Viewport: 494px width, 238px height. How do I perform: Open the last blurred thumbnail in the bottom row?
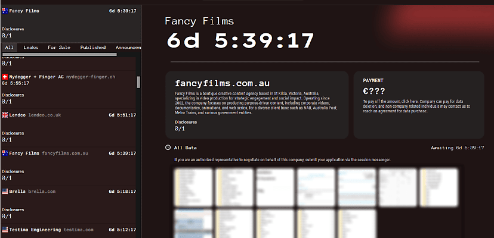[x=357, y=224]
